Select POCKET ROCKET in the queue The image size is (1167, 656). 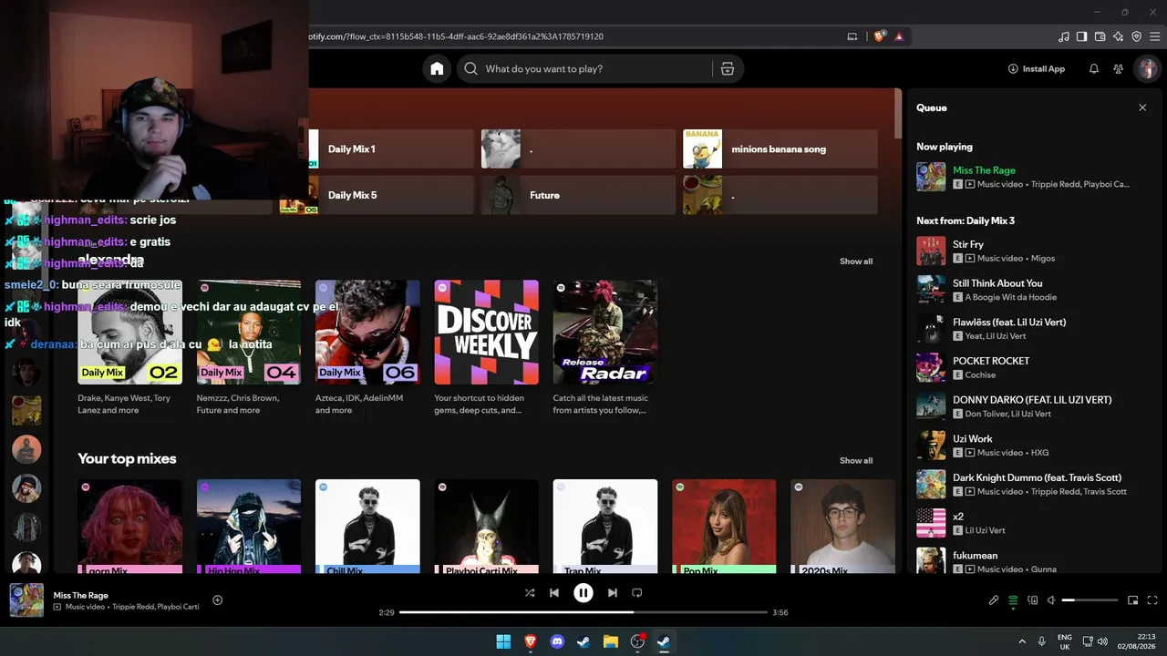click(1031, 367)
